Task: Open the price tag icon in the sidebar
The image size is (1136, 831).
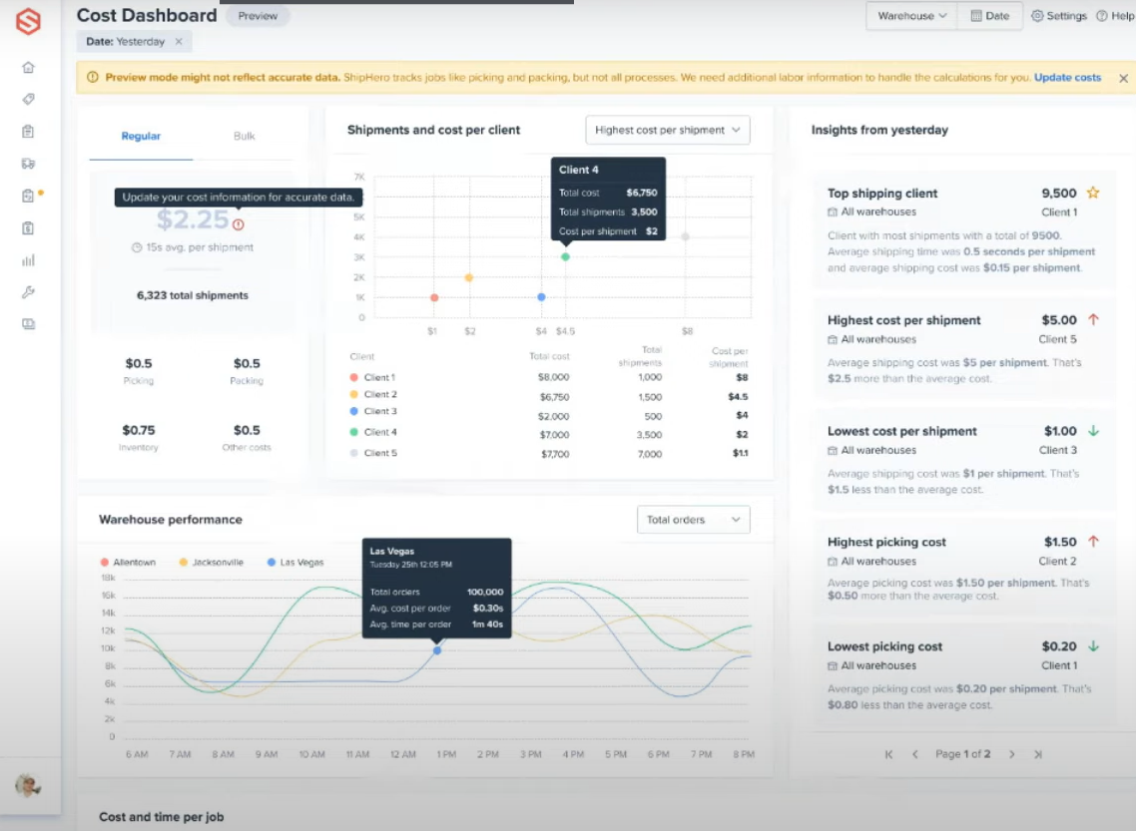Action: coord(28,100)
